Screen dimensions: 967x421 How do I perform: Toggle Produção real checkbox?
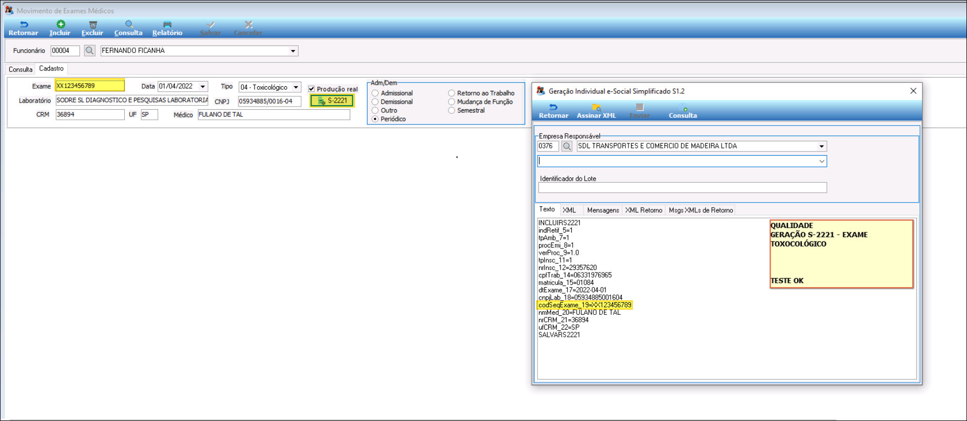pos(311,89)
